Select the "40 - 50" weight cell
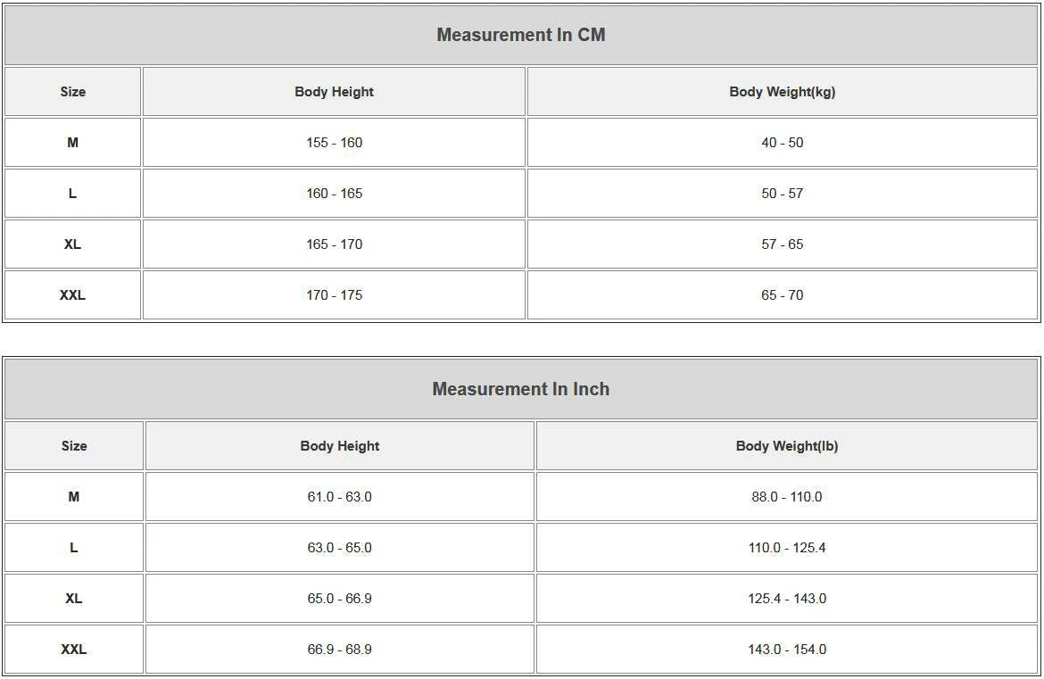Image resolution: width=1044 pixels, height=679 pixels. 783,143
